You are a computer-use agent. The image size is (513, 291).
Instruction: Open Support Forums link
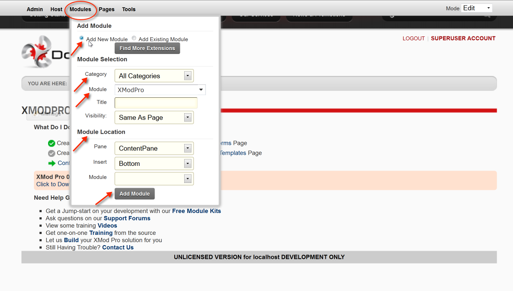pyautogui.click(x=127, y=218)
